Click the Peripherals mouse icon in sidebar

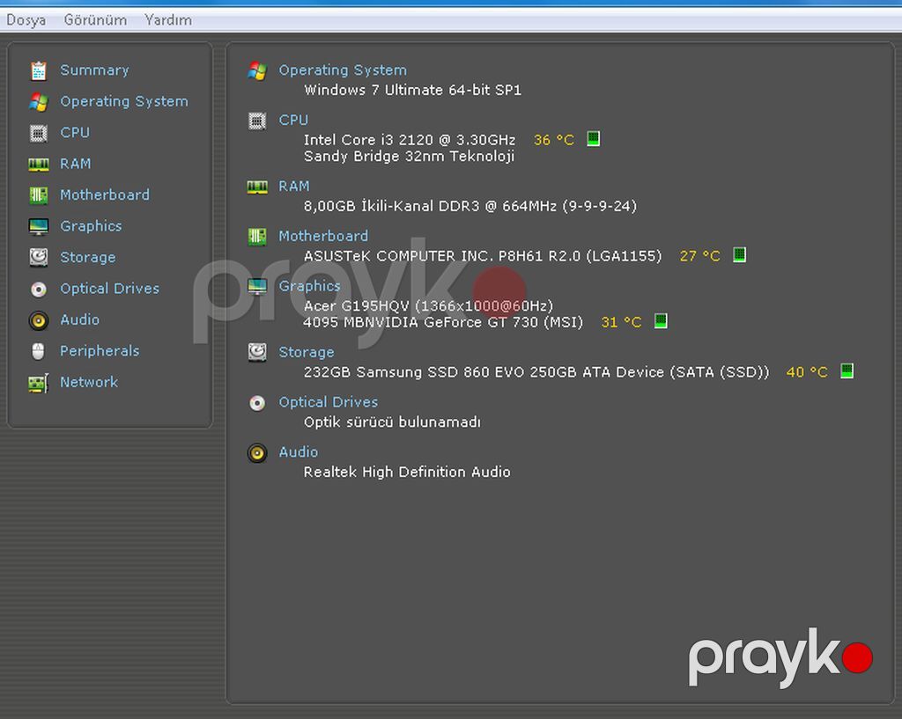tap(39, 351)
